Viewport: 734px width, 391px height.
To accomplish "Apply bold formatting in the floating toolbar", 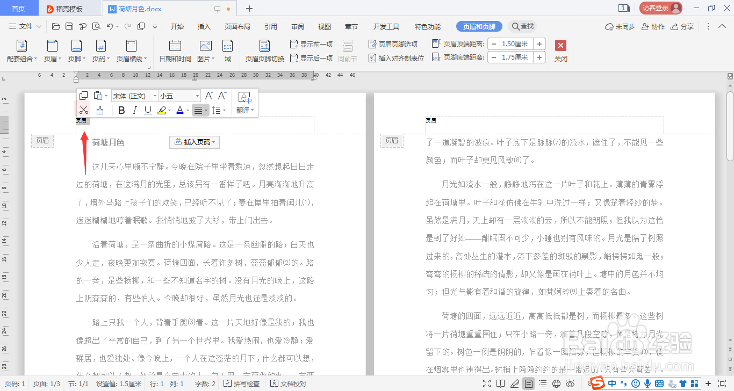I will click(x=121, y=110).
